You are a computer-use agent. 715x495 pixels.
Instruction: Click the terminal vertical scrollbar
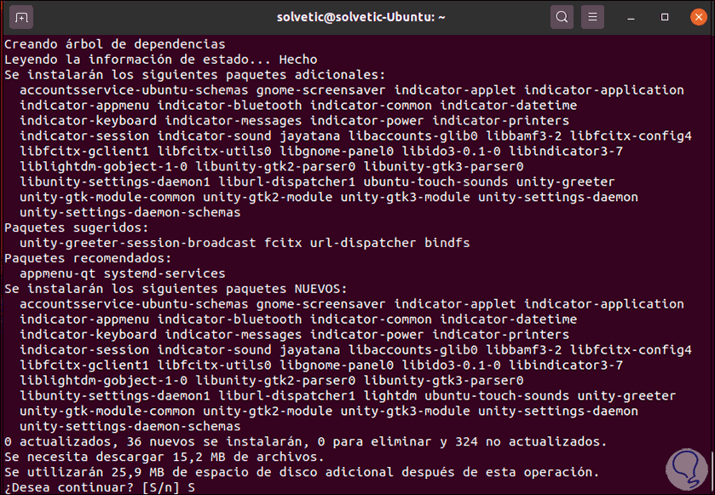coord(712,472)
